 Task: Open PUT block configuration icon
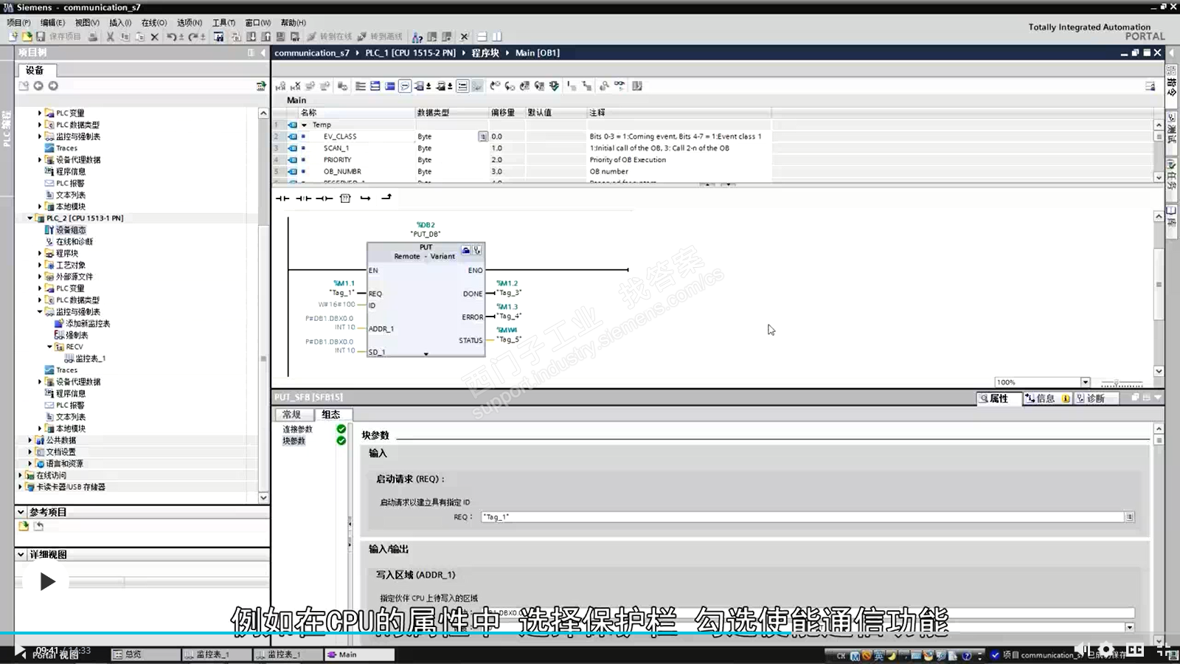coord(466,250)
